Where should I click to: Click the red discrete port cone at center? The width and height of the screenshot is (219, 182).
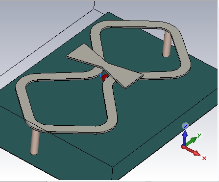click(x=104, y=78)
